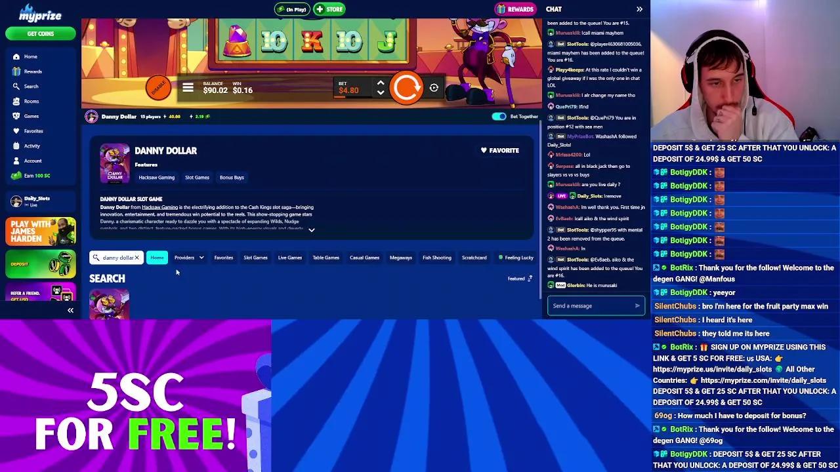Switch to the Slot Games tab
Screen dimensions: 840x472
[x=255, y=257]
